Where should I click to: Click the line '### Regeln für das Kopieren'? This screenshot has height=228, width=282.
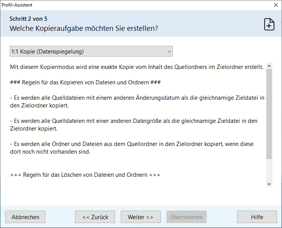(85, 82)
